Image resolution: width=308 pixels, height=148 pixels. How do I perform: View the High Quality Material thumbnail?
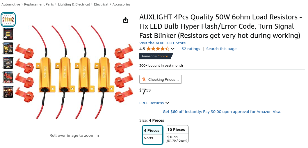(8, 48)
